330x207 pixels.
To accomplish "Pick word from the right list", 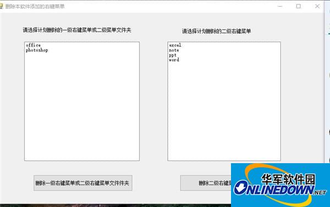I will [174, 60].
